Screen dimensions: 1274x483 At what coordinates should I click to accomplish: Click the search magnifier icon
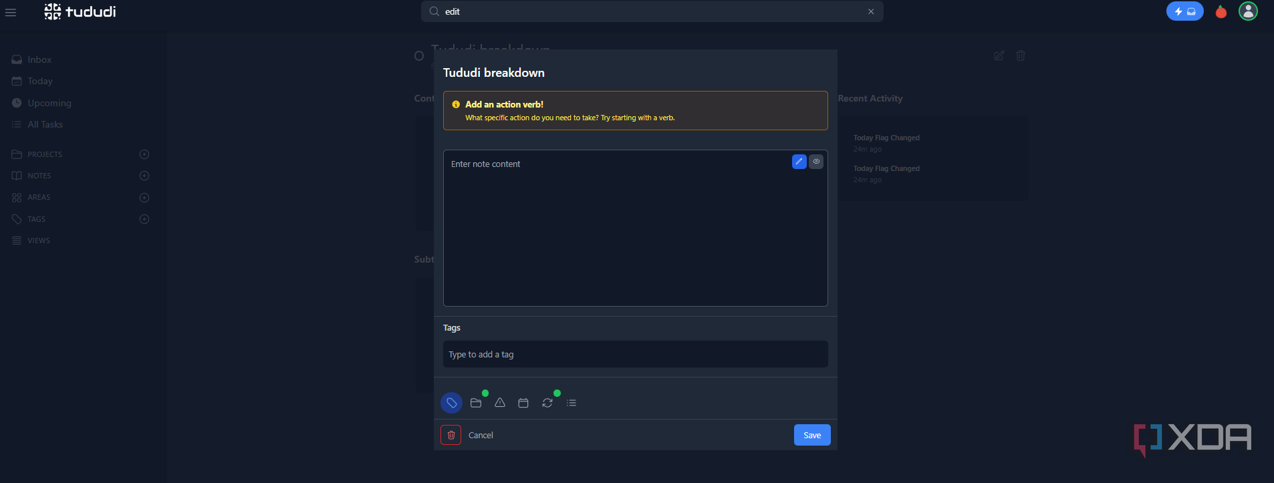(434, 11)
